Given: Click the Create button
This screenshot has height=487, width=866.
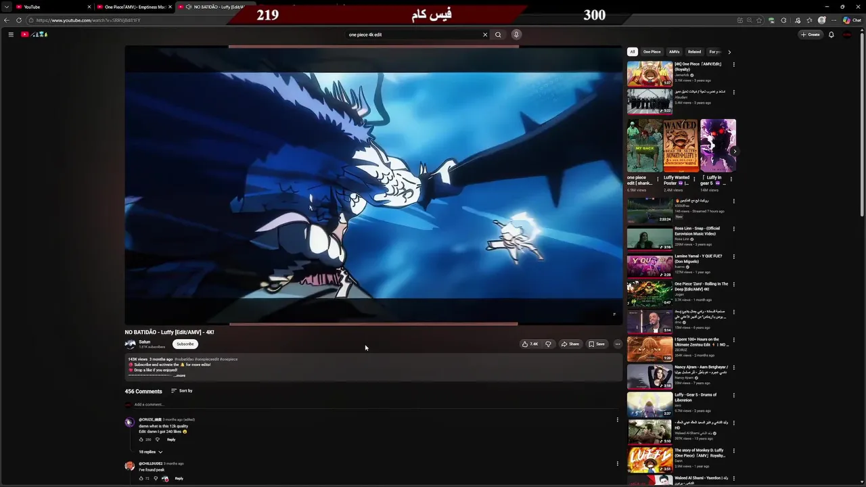Looking at the screenshot, I should click(811, 34).
